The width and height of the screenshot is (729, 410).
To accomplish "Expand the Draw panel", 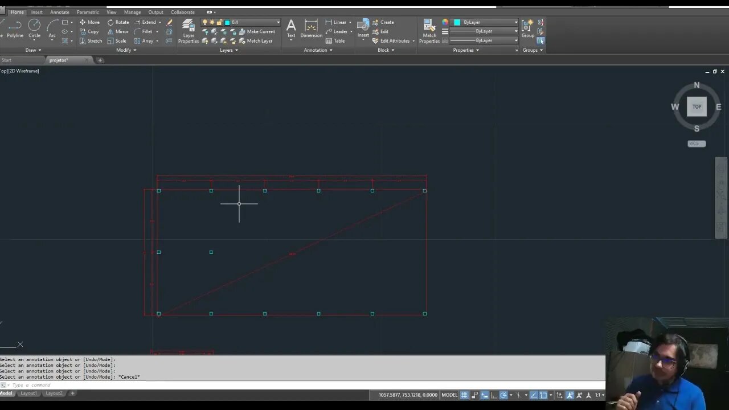I will (x=33, y=50).
